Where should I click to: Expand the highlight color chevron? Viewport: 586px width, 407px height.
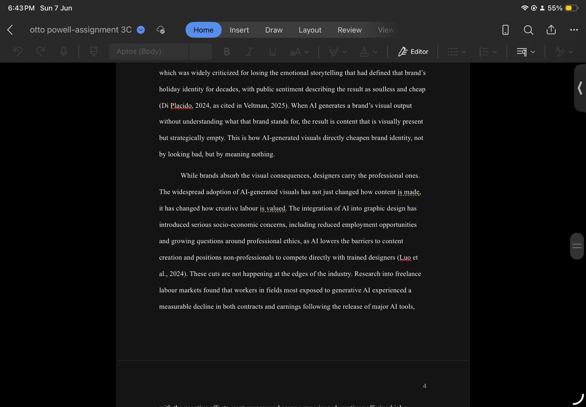[x=345, y=52]
